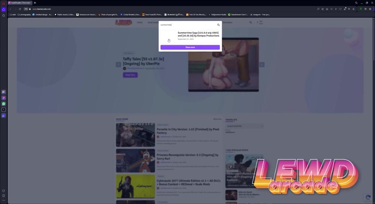Go to previous slide in carousel
Screen dimensions: 375x204
click(118, 65)
